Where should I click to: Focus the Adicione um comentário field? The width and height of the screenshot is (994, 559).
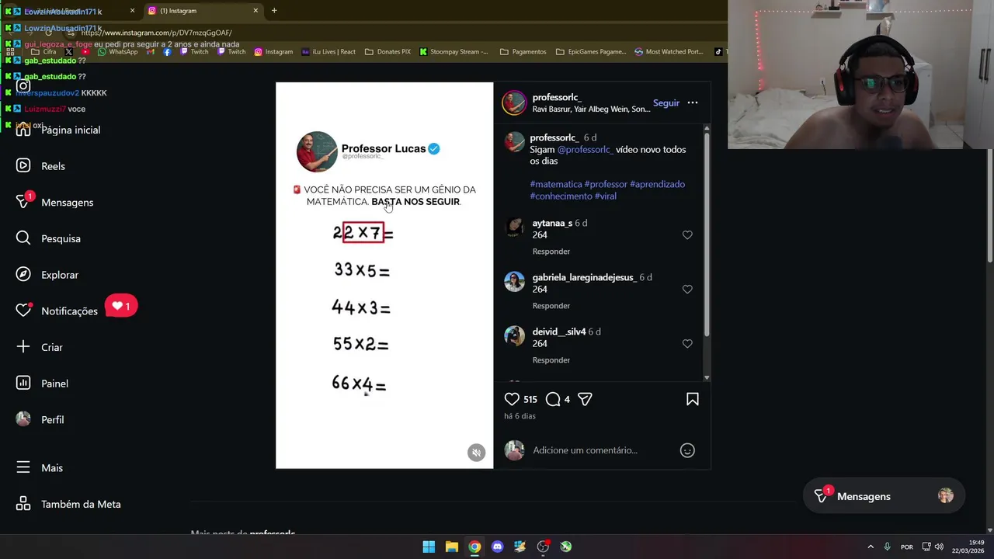tap(602, 450)
